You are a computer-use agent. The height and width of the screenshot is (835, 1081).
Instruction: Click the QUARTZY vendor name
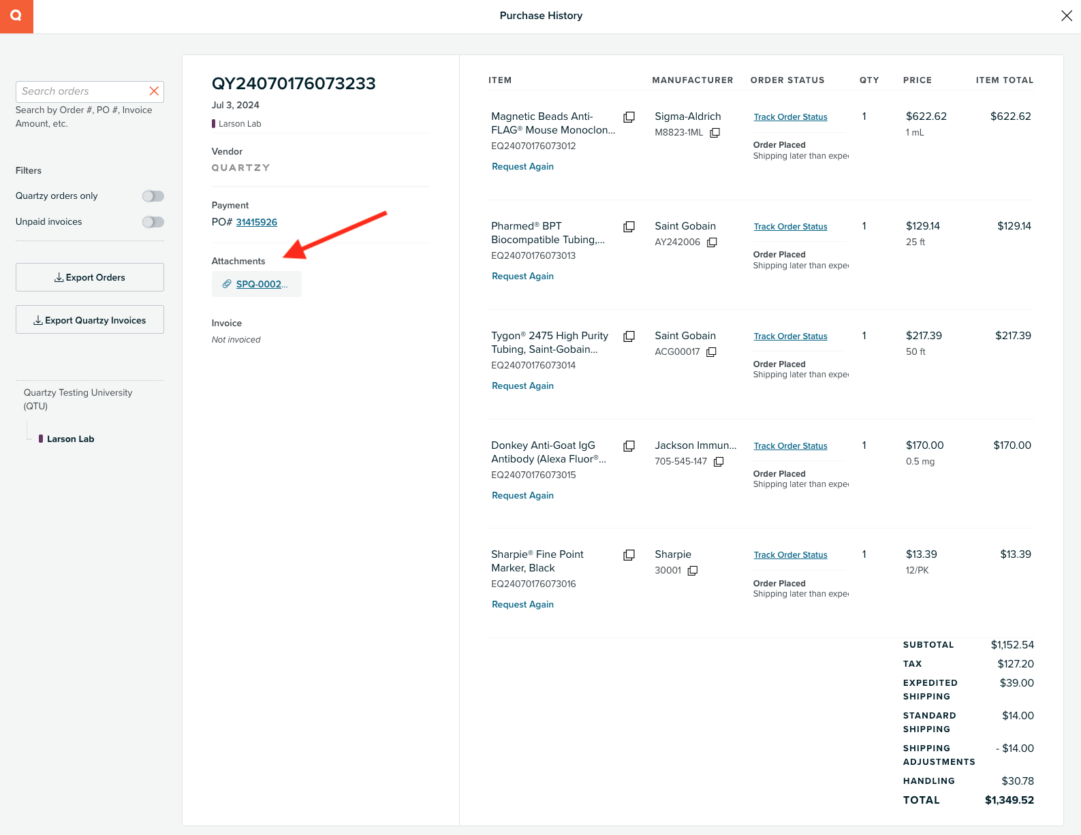[240, 168]
